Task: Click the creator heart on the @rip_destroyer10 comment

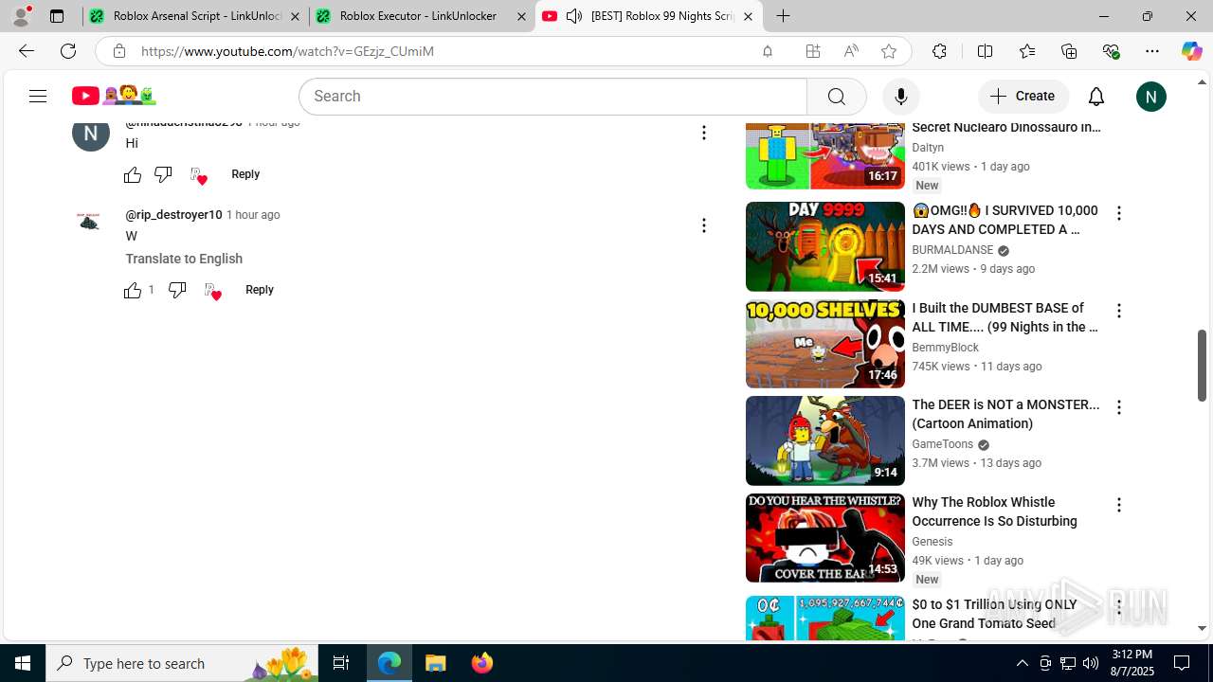Action: coord(212,291)
